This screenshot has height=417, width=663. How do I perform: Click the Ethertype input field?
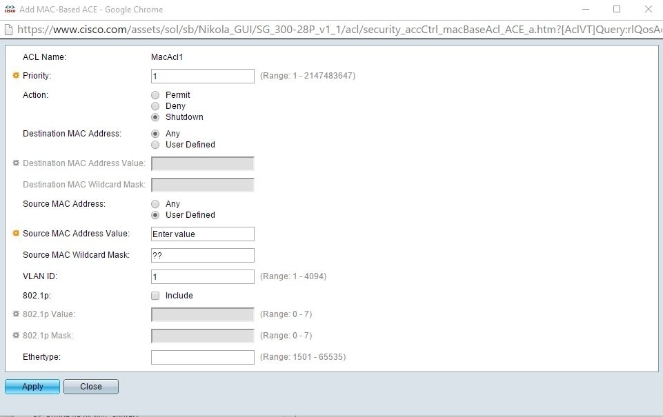tap(202, 357)
